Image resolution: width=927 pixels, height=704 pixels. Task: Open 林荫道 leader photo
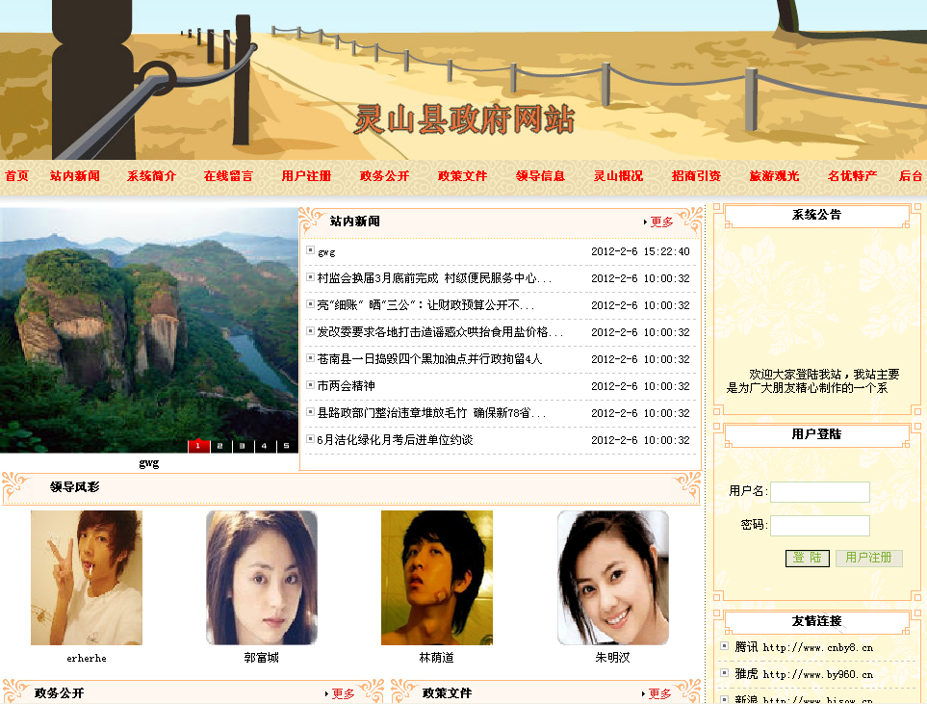coord(437,578)
